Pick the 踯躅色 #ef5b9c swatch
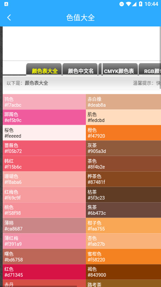This screenshot has height=287, width=161. point(44,117)
